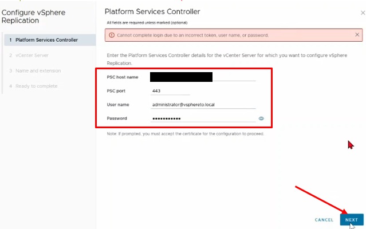The width and height of the screenshot is (366, 229).
Task: Focus the PSC host name field
Action: pyautogui.click(x=203, y=77)
